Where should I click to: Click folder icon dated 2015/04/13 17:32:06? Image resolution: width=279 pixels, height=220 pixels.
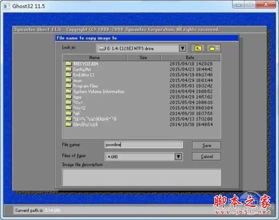click(x=69, y=118)
